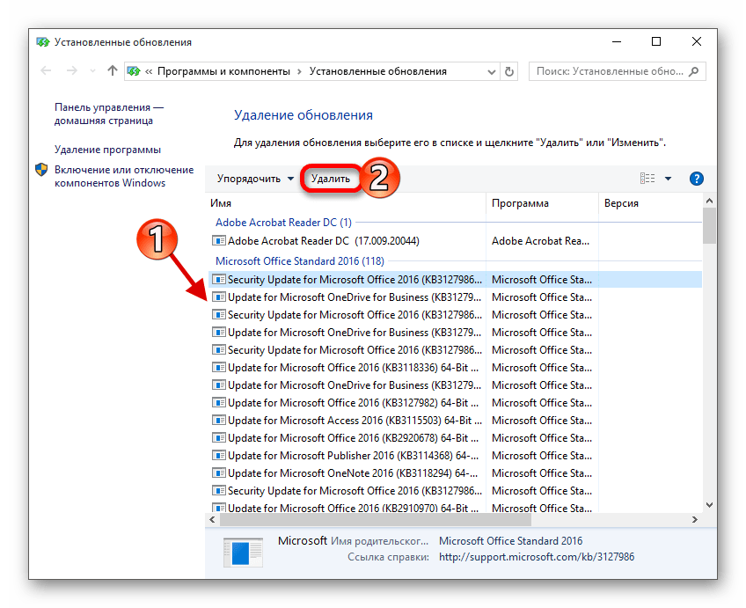Open the blue Help question icon
The height and width of the screenshot is (608, 746).
696,179
